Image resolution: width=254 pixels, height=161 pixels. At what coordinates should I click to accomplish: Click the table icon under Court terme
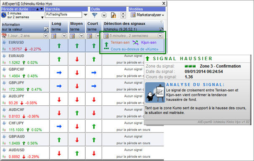[89, 36]
